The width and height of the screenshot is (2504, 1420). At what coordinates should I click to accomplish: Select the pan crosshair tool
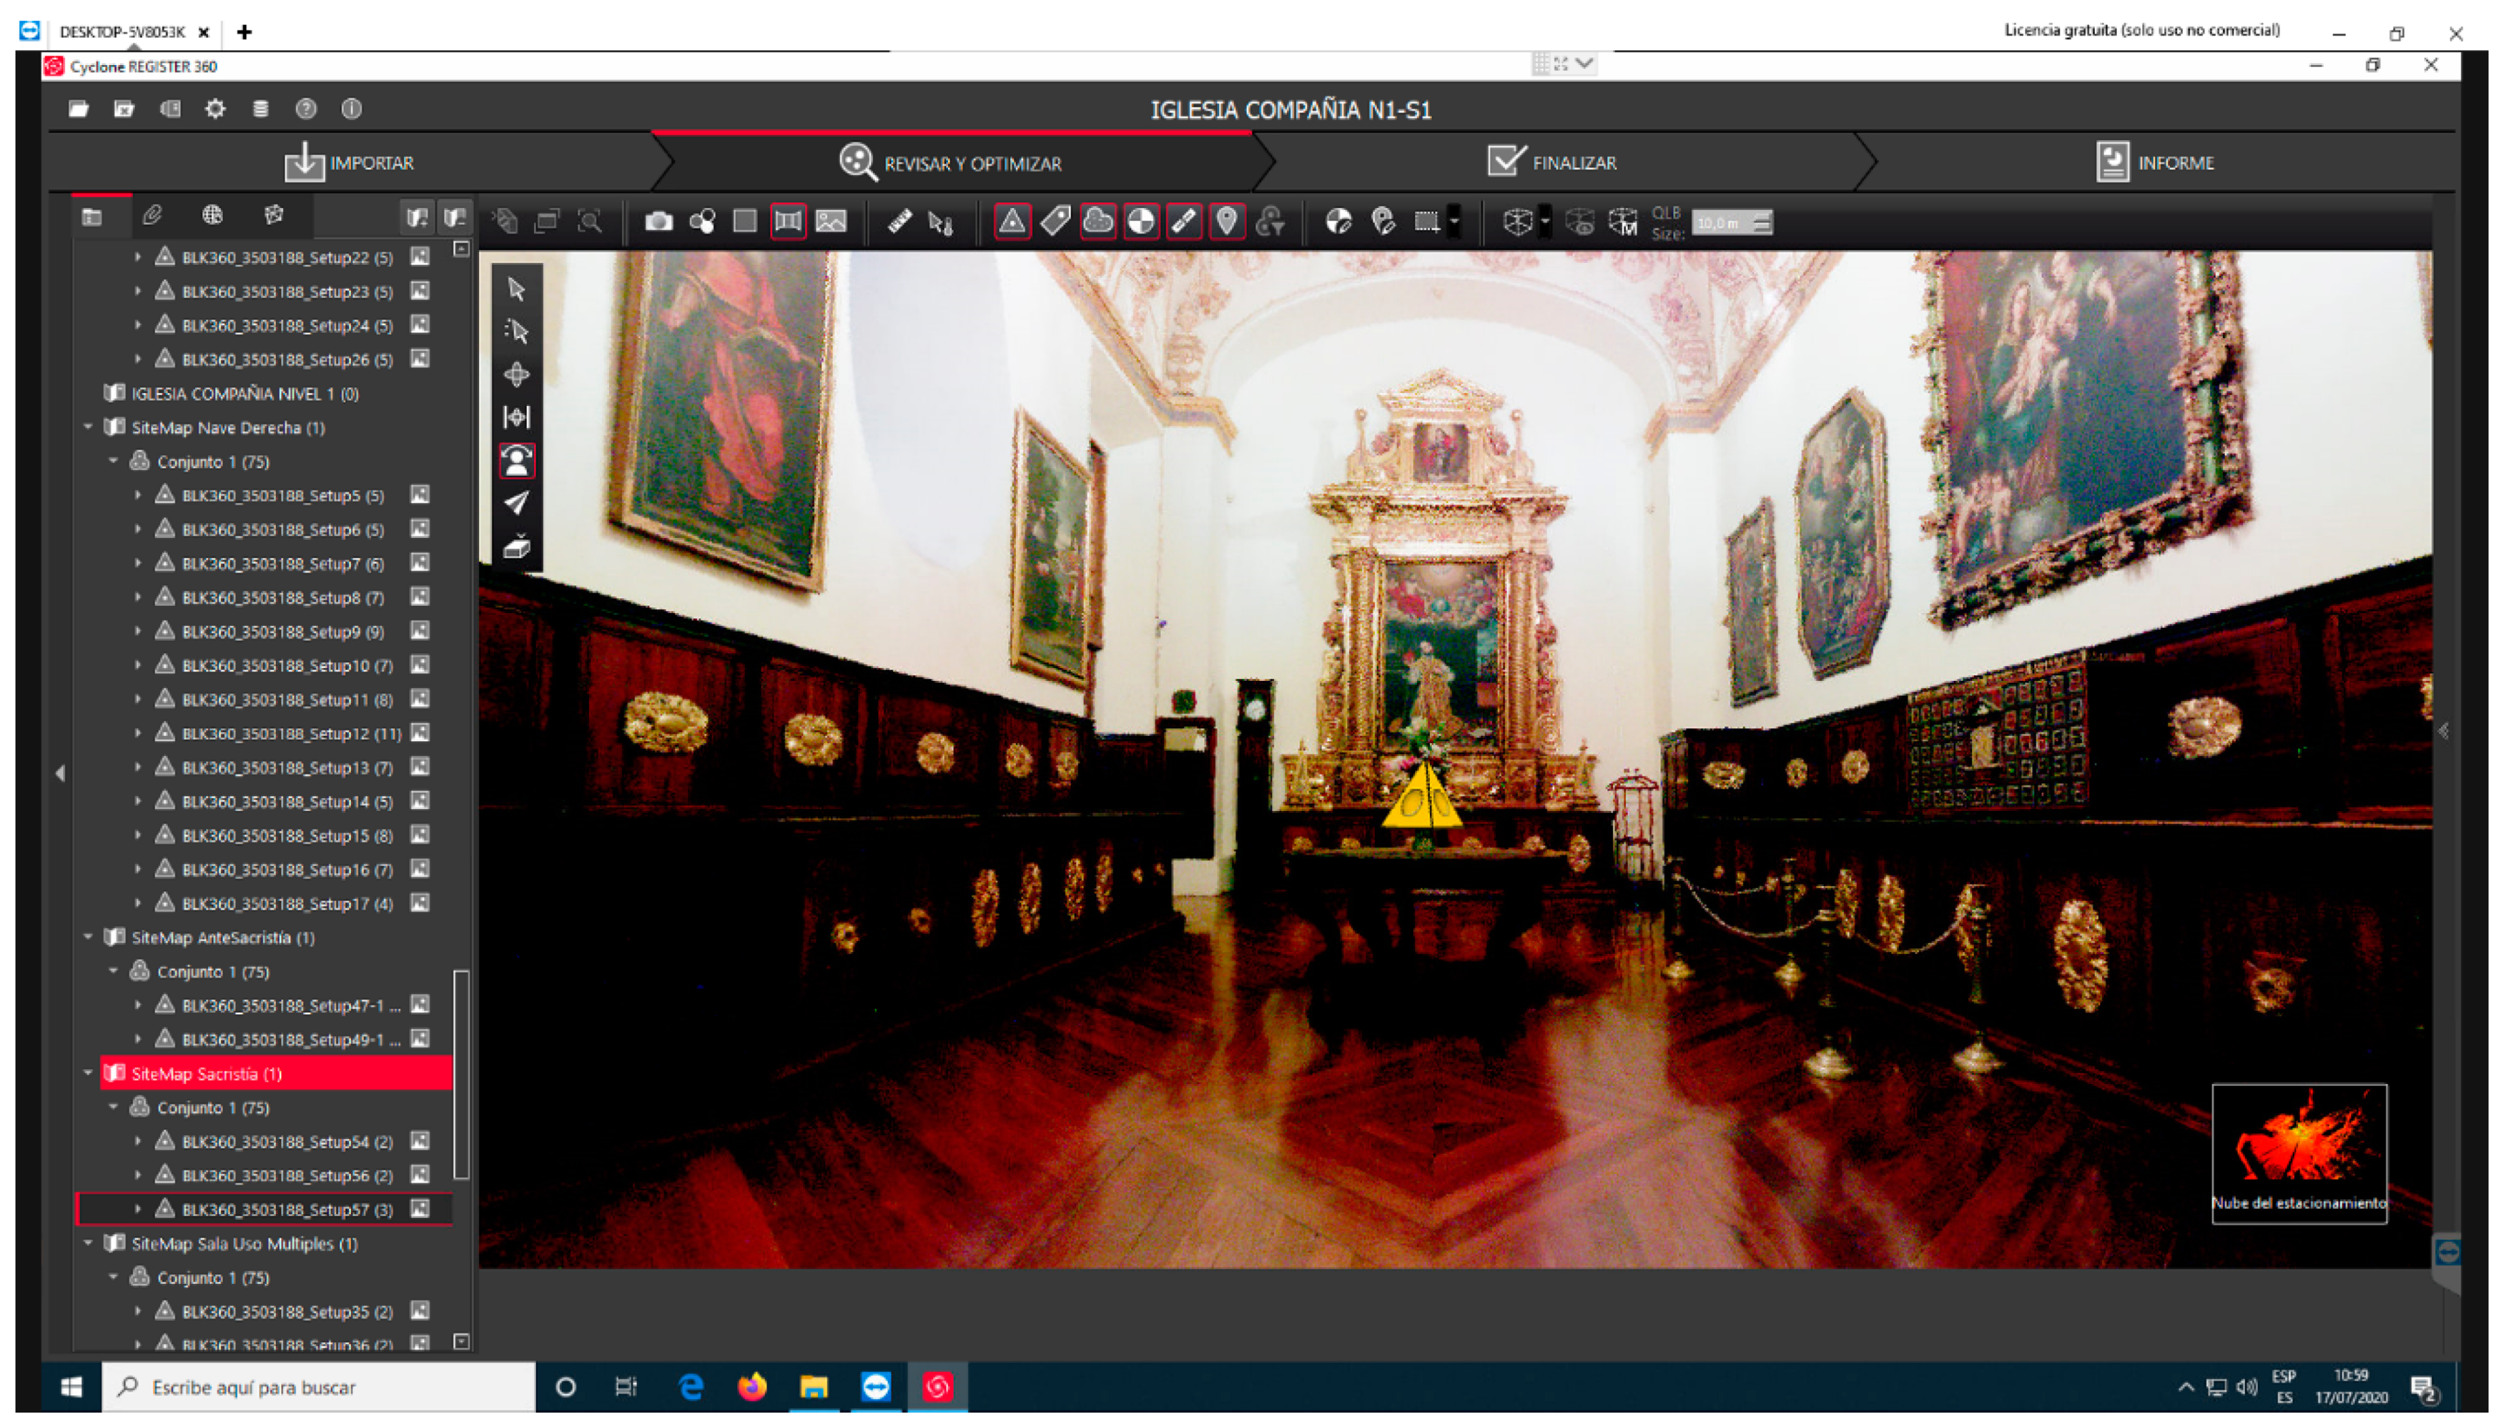point(516,375)
